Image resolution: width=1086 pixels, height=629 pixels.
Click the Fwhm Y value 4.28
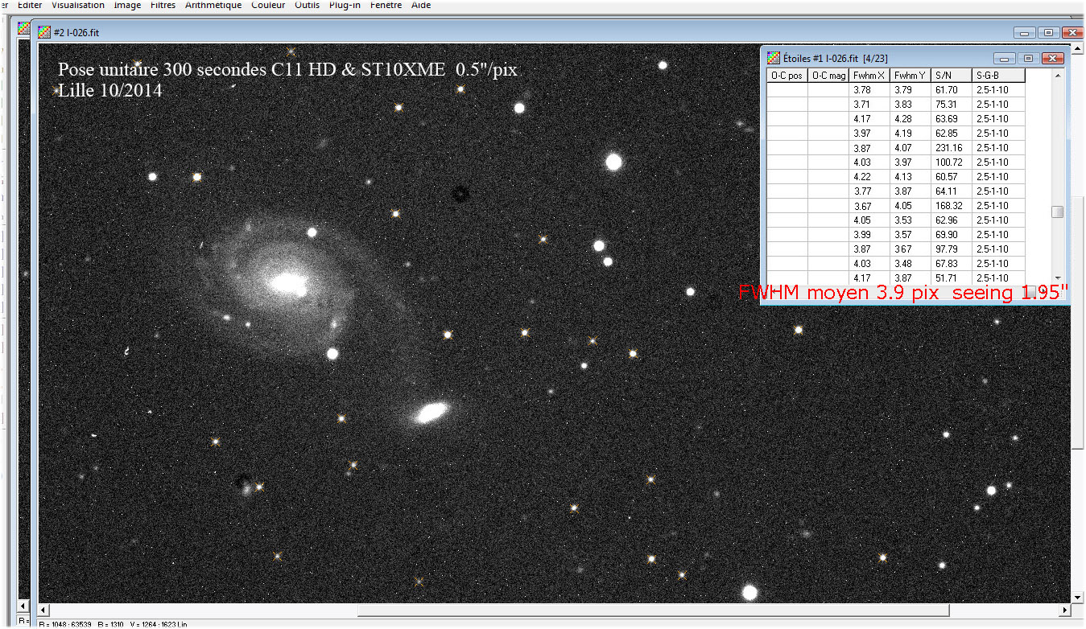coord(911,119)
